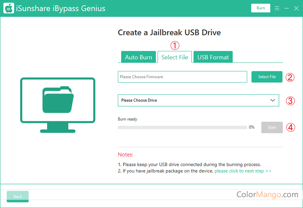This screenshot has width=303, height=208.
Task: Click the folder-on-monitor illustration
Action: click(x=58, y=105)
